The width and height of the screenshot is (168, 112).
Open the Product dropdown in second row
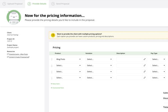tap(68, 65)
